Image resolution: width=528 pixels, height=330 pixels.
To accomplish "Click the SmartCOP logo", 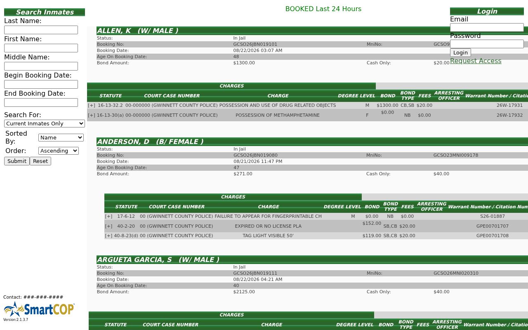I will coord(39,309).
